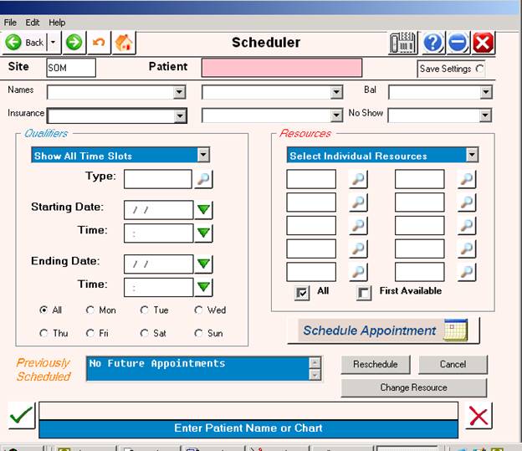The height and width of the screenshot is (451, 522).
Task: Open the home icon in toolbar
Action: pos(124,43)
